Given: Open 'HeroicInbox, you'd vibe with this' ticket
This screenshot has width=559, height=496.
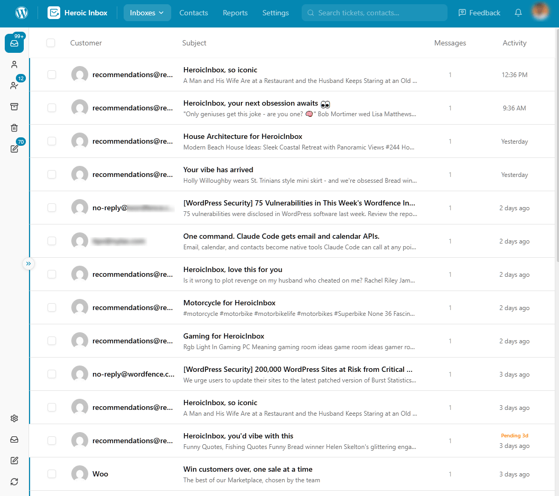Looking at the screenshot, I should click(x=238, y=436).
